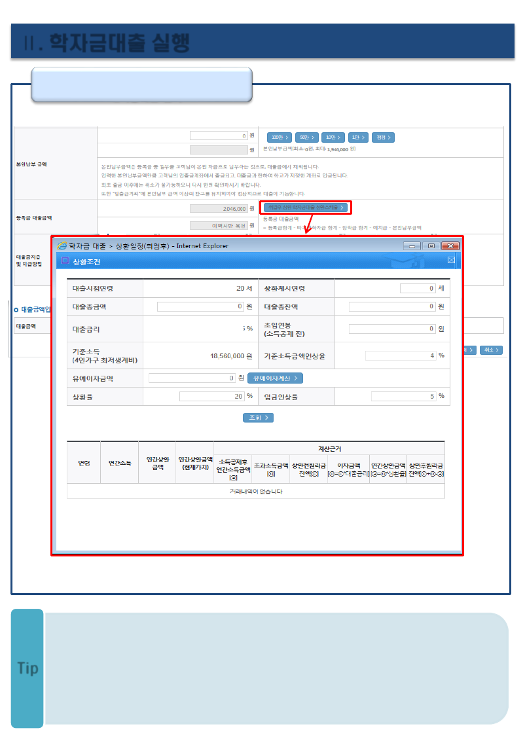Close the 상환조건 panel with the X icon
Screen dimensions: 525x743
tap(451, 261)
